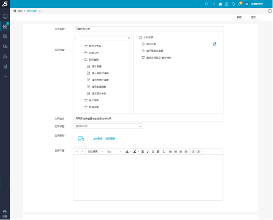
Task: Click the 上传图标 link
Action: coord(98,139)
